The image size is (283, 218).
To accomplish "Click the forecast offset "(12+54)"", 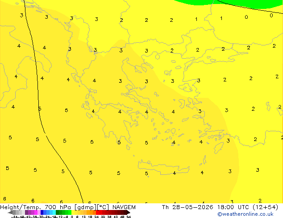I will pyautogui.click(x=265, y=207).
